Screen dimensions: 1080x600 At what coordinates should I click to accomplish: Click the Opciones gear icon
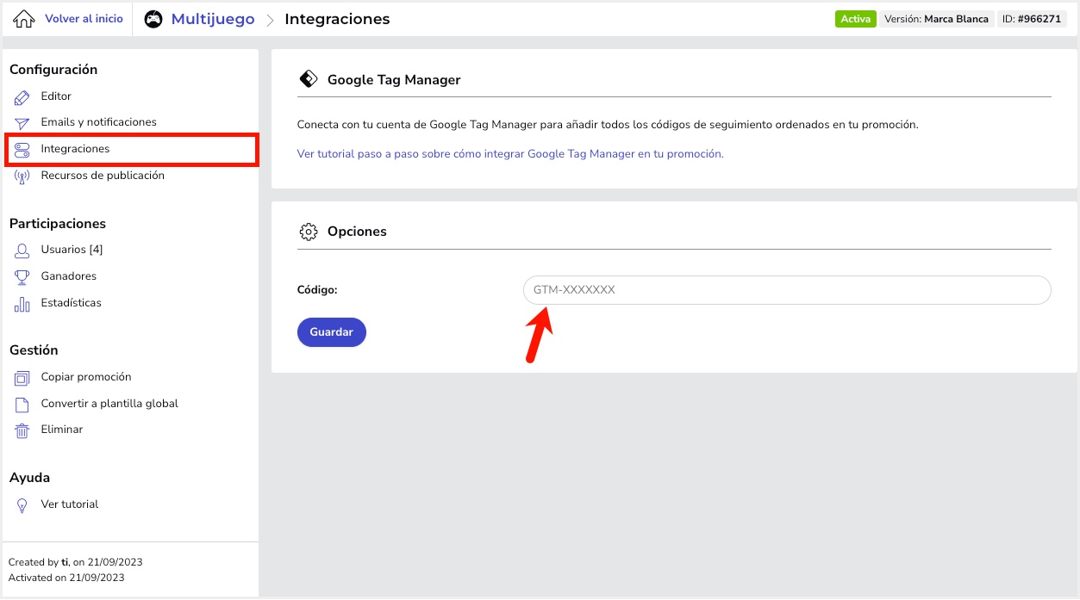[308, 232]
